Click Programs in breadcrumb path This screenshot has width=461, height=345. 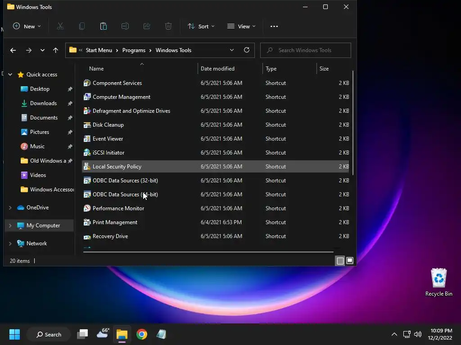[134, 50]
